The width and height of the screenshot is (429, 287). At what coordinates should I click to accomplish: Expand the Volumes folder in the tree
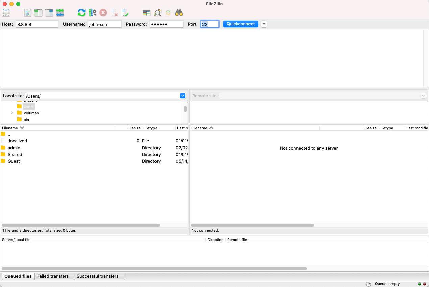click(x=12, y=113)
